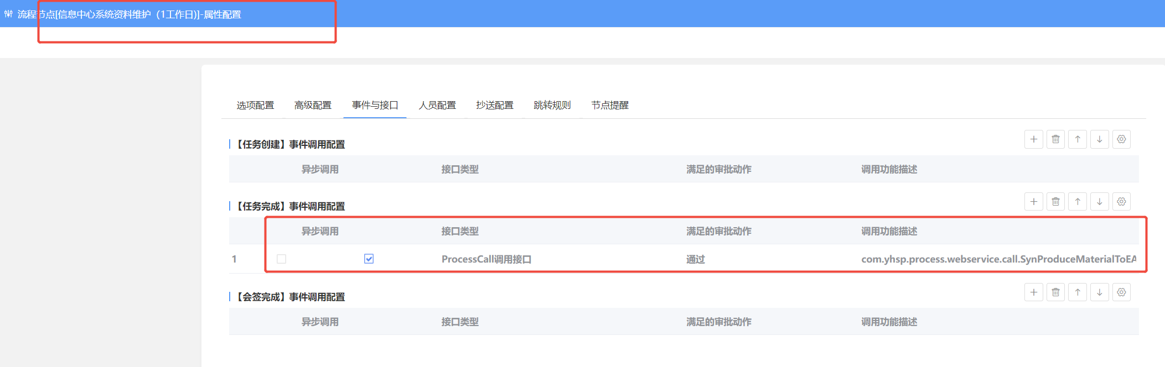Open gear settings for 任务完成 event table

point(1121,202)
